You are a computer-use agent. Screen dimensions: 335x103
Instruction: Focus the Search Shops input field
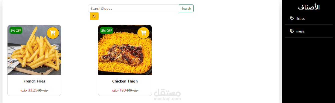click(x=134, y=8)
